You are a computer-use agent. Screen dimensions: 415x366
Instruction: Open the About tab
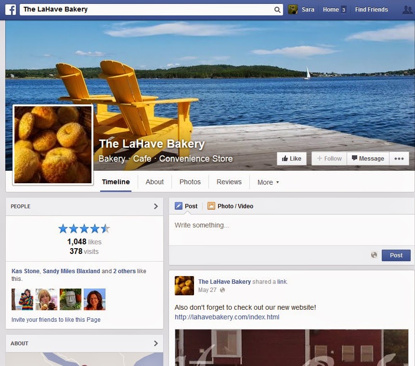[155, 182]
